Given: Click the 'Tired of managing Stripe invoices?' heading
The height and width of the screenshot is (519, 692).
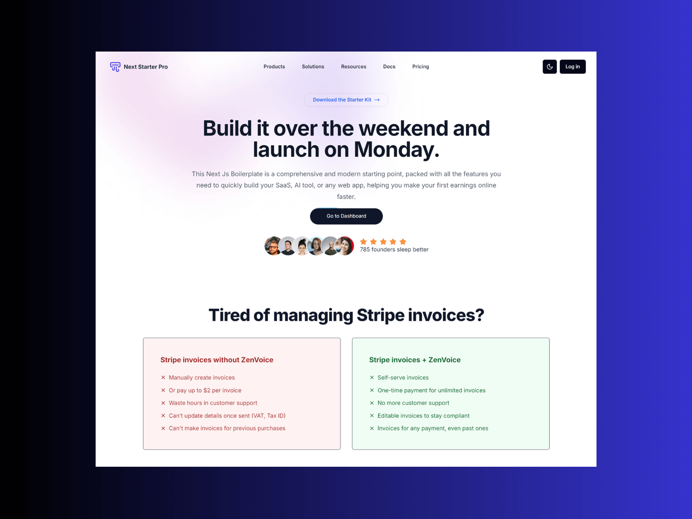Looking at the screenshot, I should pos(346,315).
